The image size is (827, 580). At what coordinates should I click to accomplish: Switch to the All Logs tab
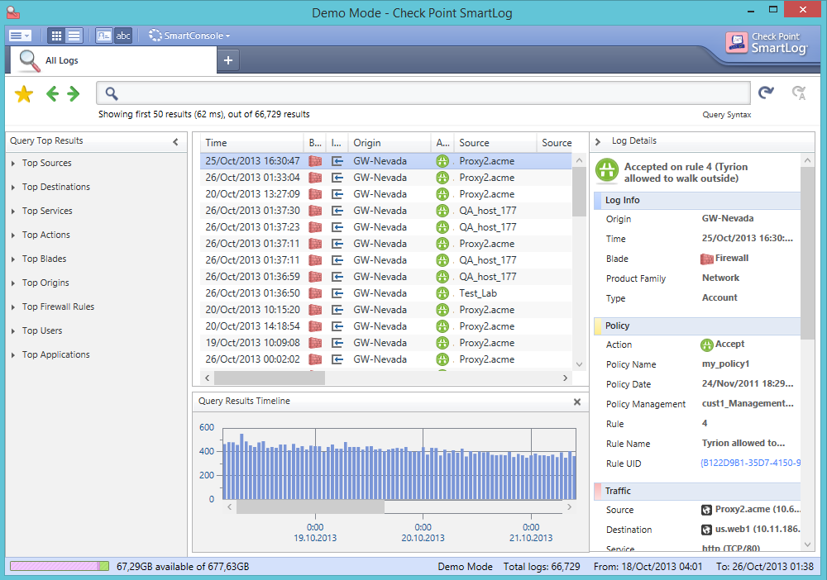pos(61,60)
